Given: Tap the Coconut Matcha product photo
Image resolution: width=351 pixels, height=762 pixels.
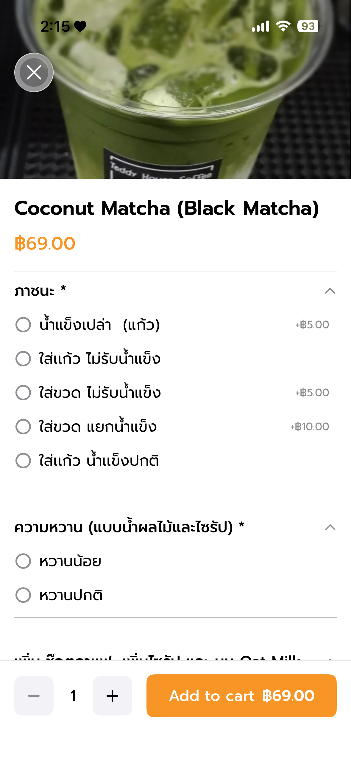Looking at the screenshot, I should [x=175, y=89].
